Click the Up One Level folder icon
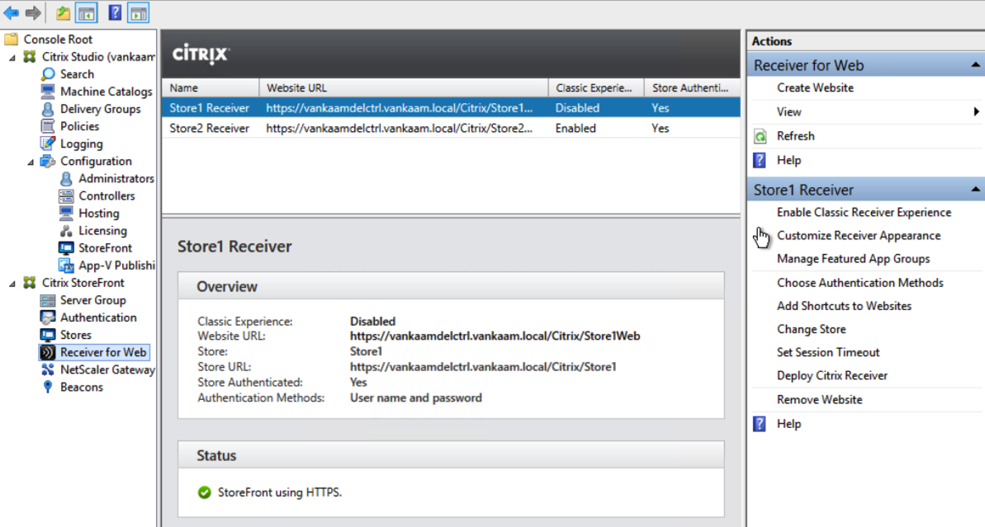The width and height of the screenshot is (985, 527). 63,12
